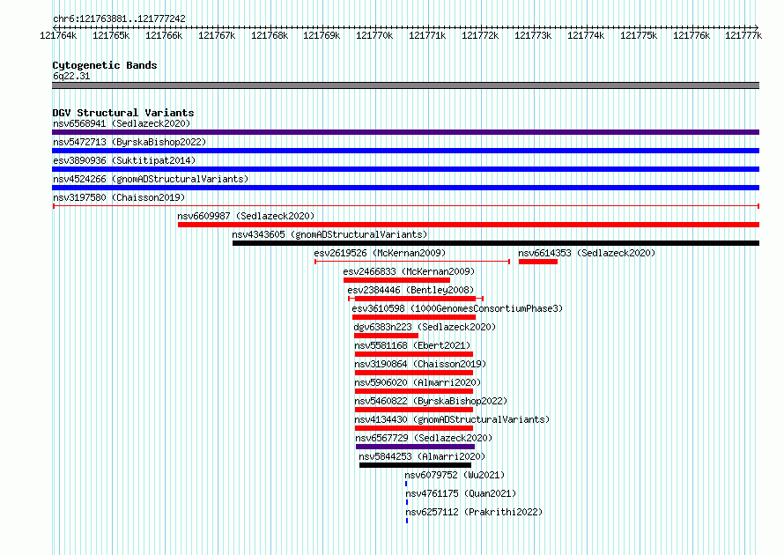The image size is (784, 555).
Task: Open nsv6079752 (Wu2021) label
Action: coord(455,475)
